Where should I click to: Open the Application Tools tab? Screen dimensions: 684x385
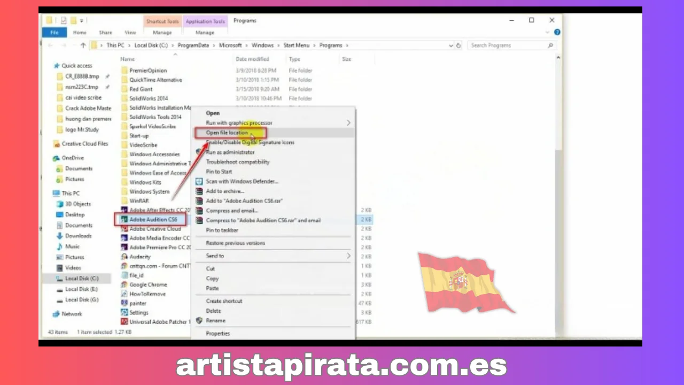(x=205, y=21)
